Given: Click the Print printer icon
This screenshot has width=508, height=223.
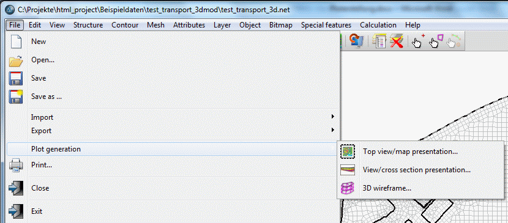Looking at the screenshot, I should (16, 165).
